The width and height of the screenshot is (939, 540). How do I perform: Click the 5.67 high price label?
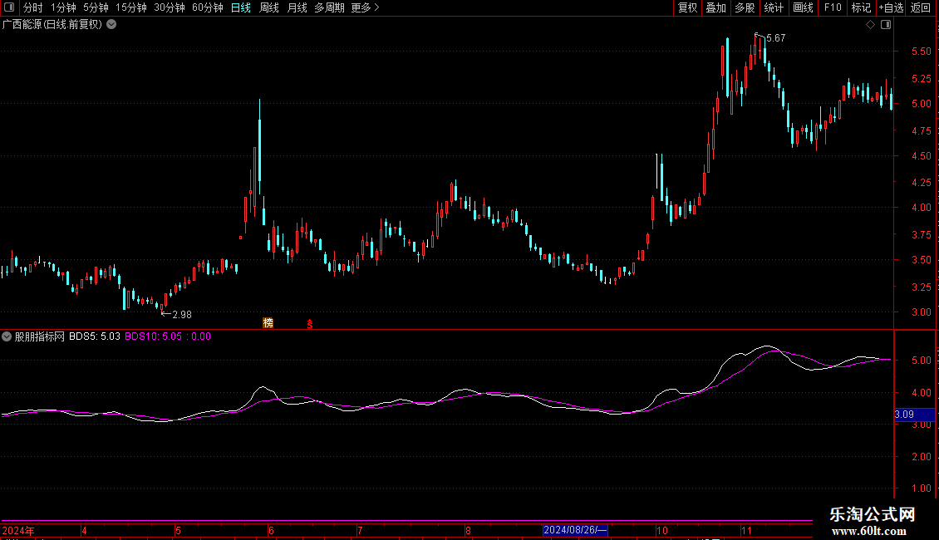click(775, 38)
